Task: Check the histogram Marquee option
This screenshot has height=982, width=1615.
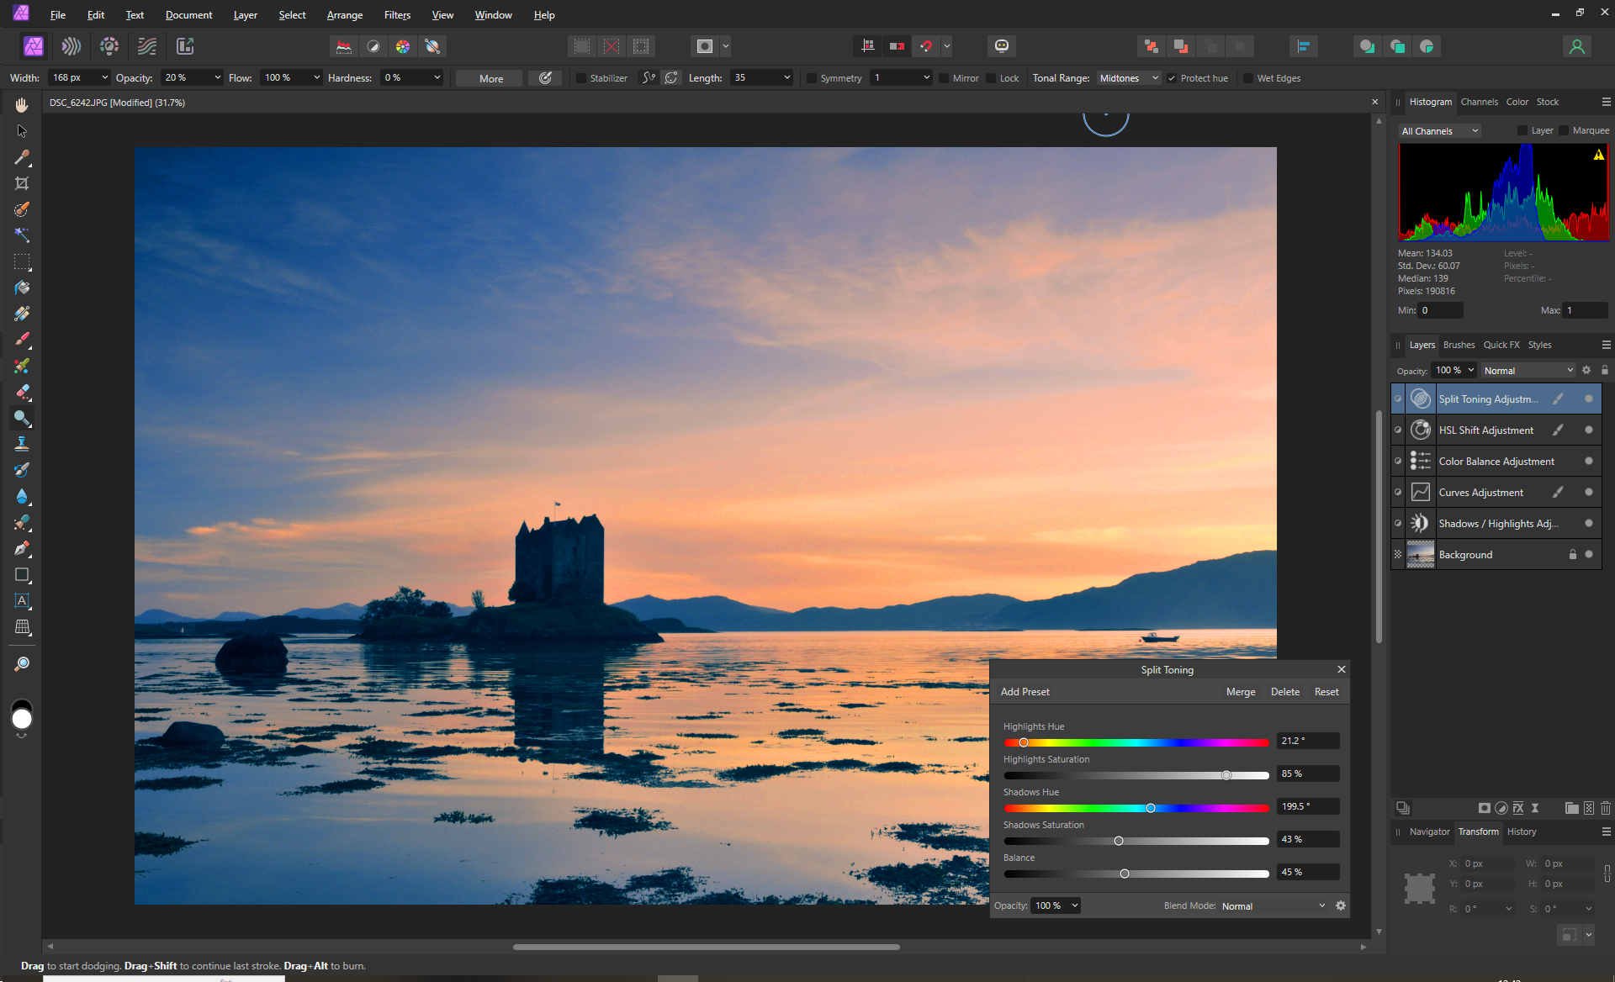Action: 1564,130
